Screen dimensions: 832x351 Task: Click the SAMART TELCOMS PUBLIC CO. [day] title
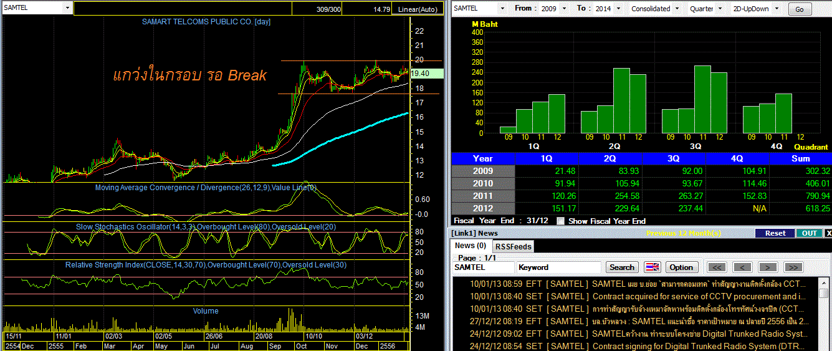click(x=206, y=22)
